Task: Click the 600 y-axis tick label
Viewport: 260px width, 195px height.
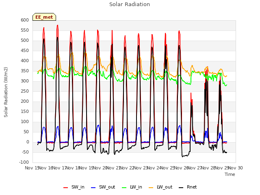Action: click(25, 20)
